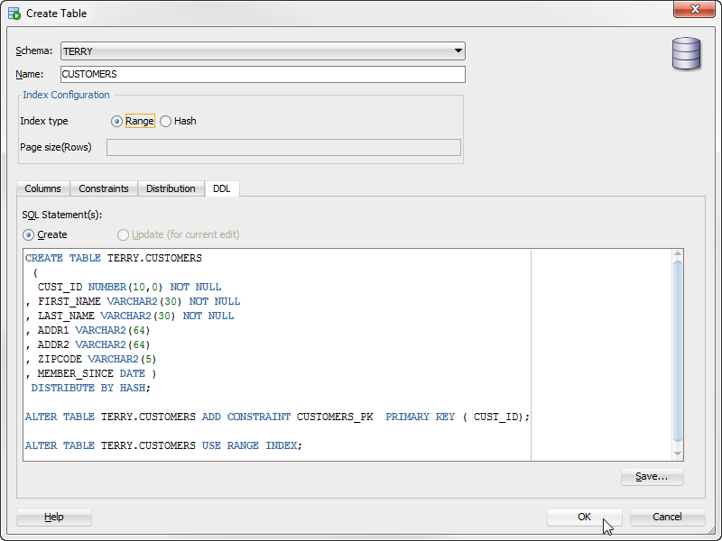Click the DDL scrollbar down arrow

(x=678, y=454)
